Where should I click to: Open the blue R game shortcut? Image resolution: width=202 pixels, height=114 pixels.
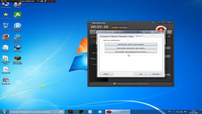click(x=18, y=27)
